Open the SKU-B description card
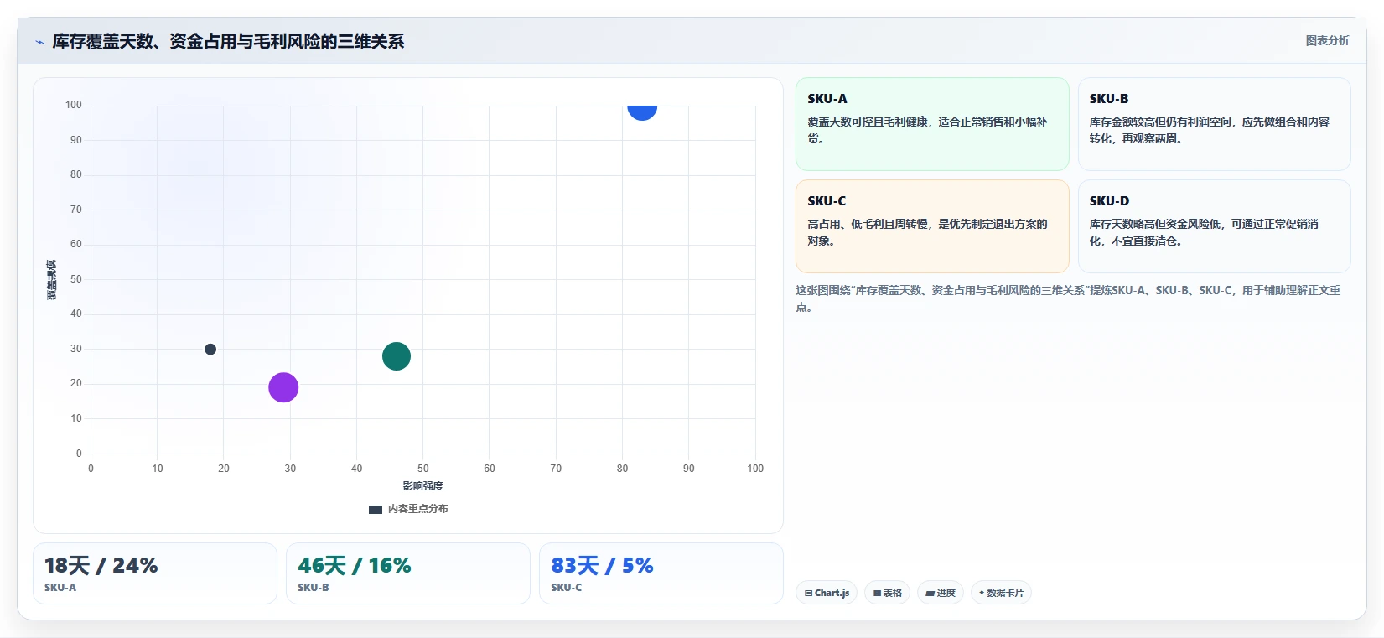 (1214, 124)
